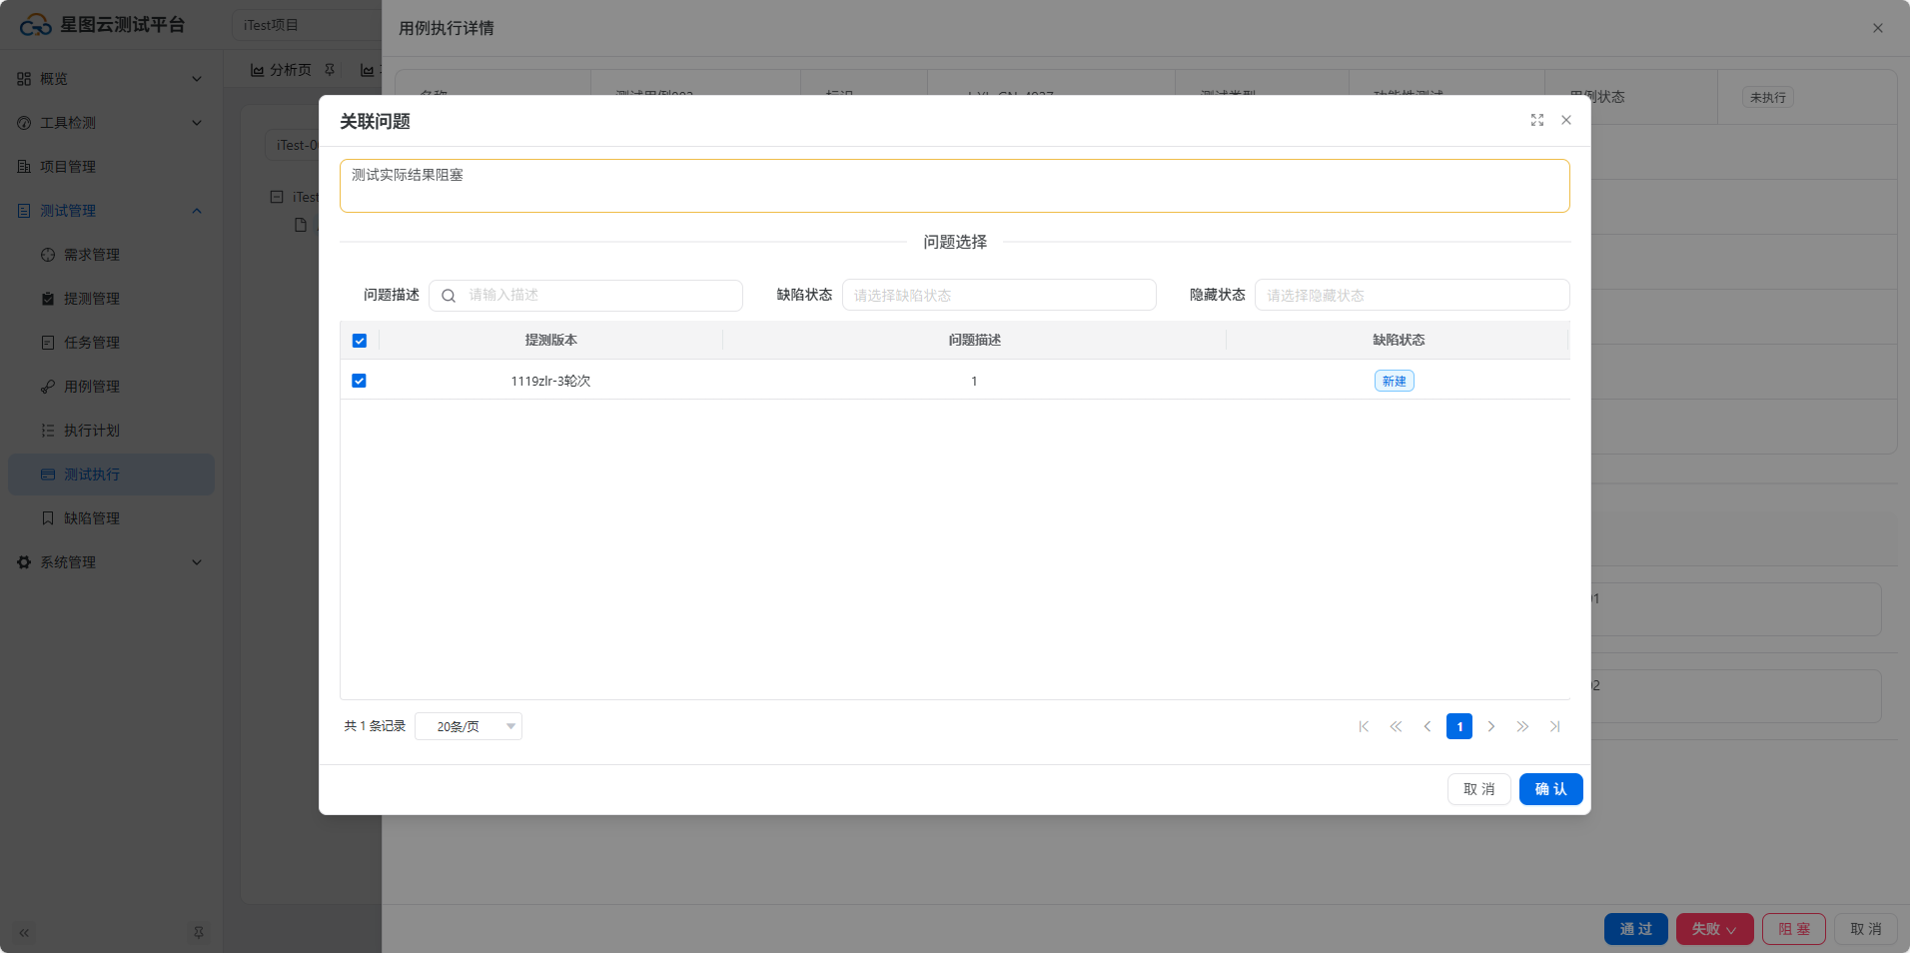Click previous page arrow in pagination
This screenshot has width=1910, height=953.
[1428, 726]
